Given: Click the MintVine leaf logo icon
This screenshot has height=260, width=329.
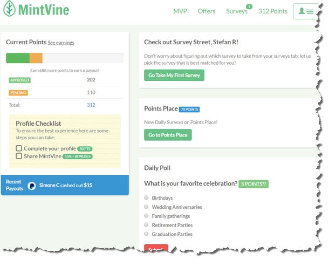Looking at the screenshot, I should (x=9, y=9).
